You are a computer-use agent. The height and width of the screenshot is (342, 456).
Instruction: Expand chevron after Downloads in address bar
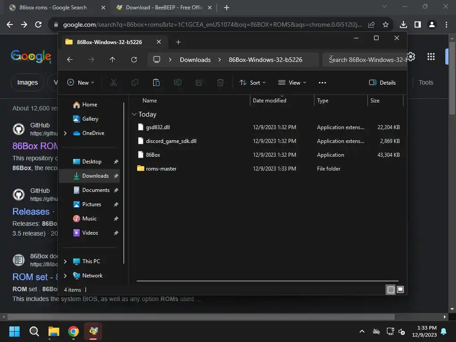click(x=220, y=60)
